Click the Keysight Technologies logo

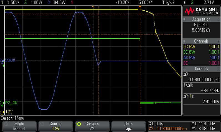click(x=201, y=11)
